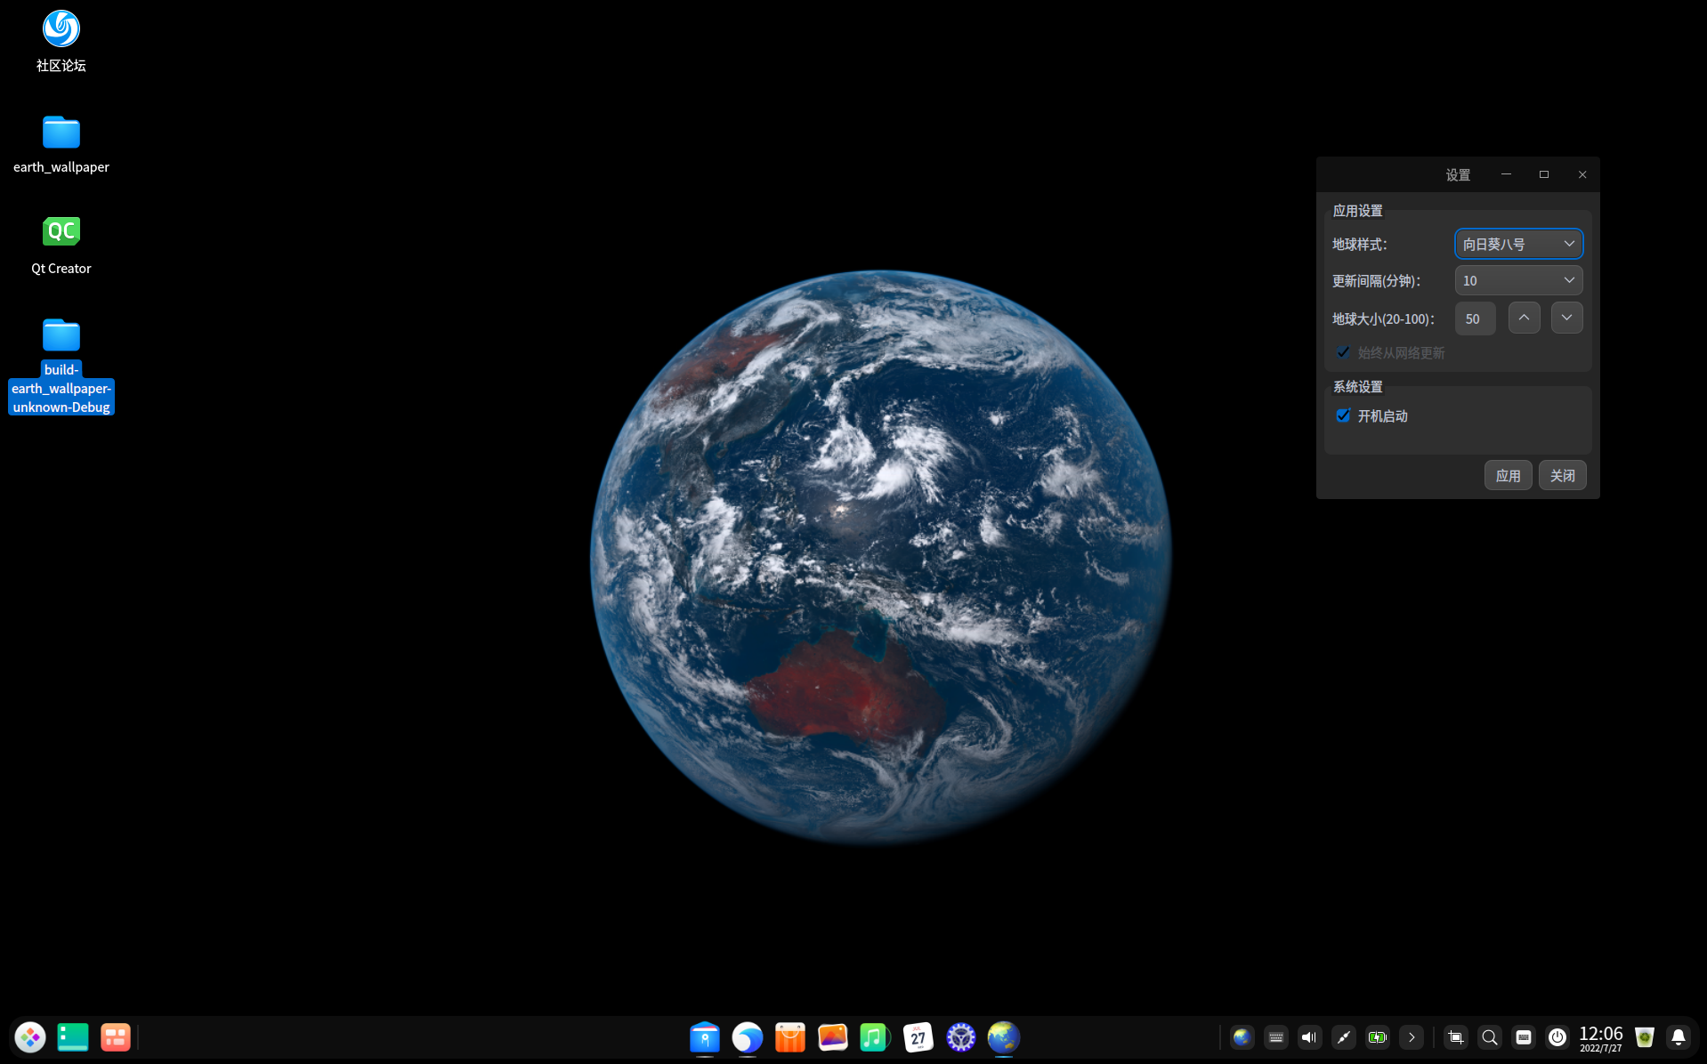The width and height of the screenshot is (1707, 1064).
Task: Open the Trash in the dock
Action: (1645, 1037)
